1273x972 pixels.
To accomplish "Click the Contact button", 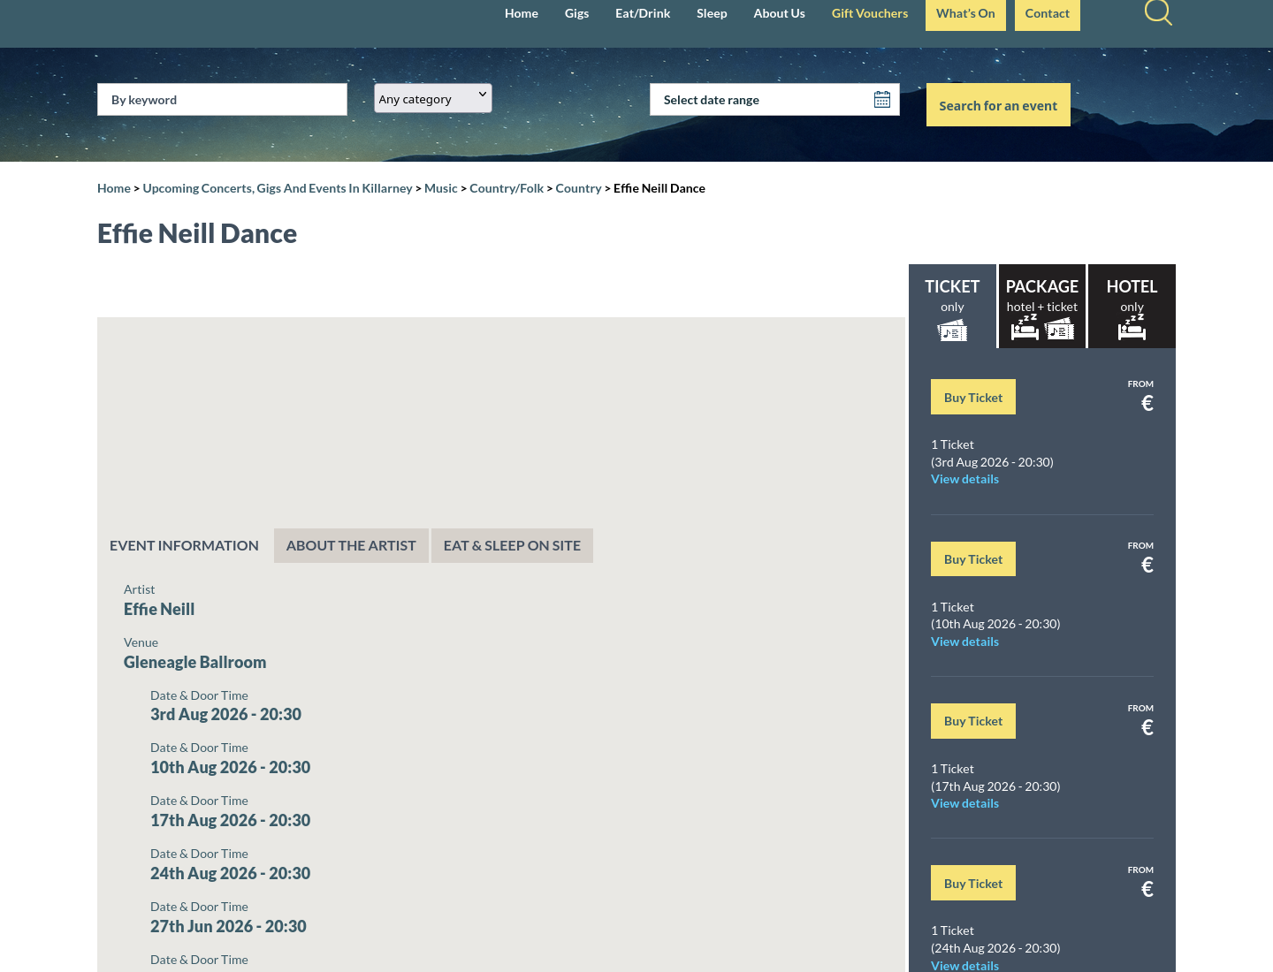I will pyautogui.click(x=1048, y=14).
